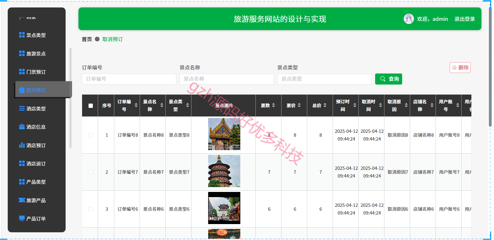Click the bar chart icon beside 酒店预订

22,145
